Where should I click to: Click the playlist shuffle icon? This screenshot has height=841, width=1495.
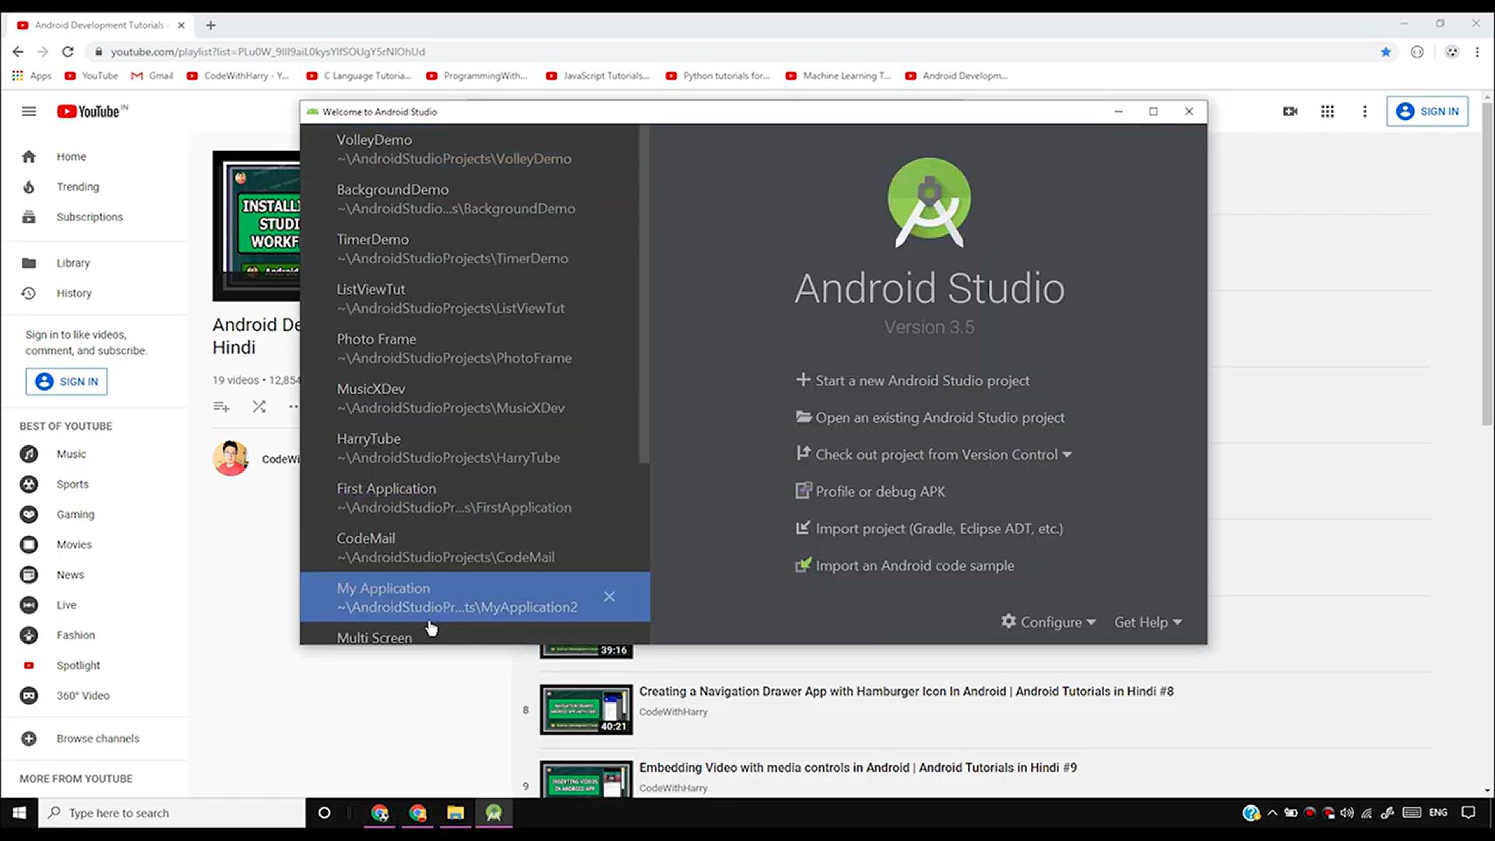(x=259, y=406)
